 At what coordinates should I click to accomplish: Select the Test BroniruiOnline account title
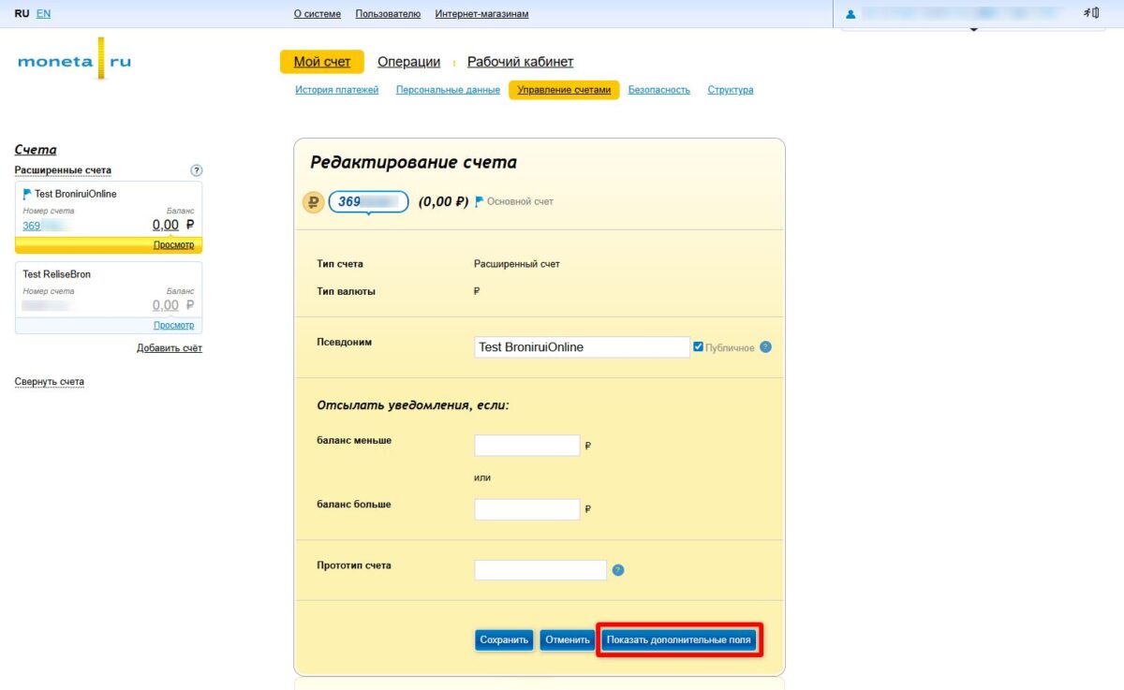(76, 194)
